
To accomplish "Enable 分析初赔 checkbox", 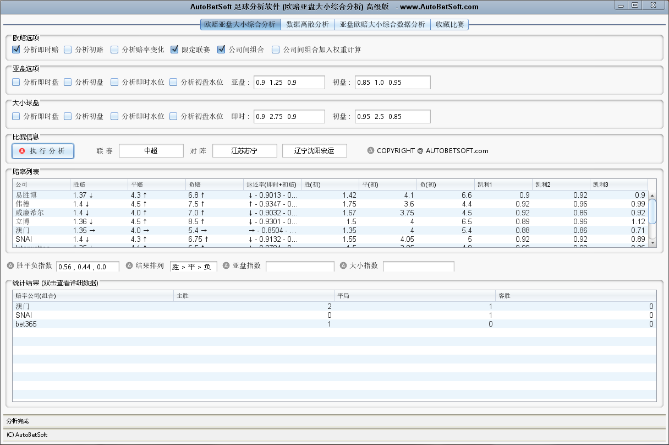I will point(68,50).
